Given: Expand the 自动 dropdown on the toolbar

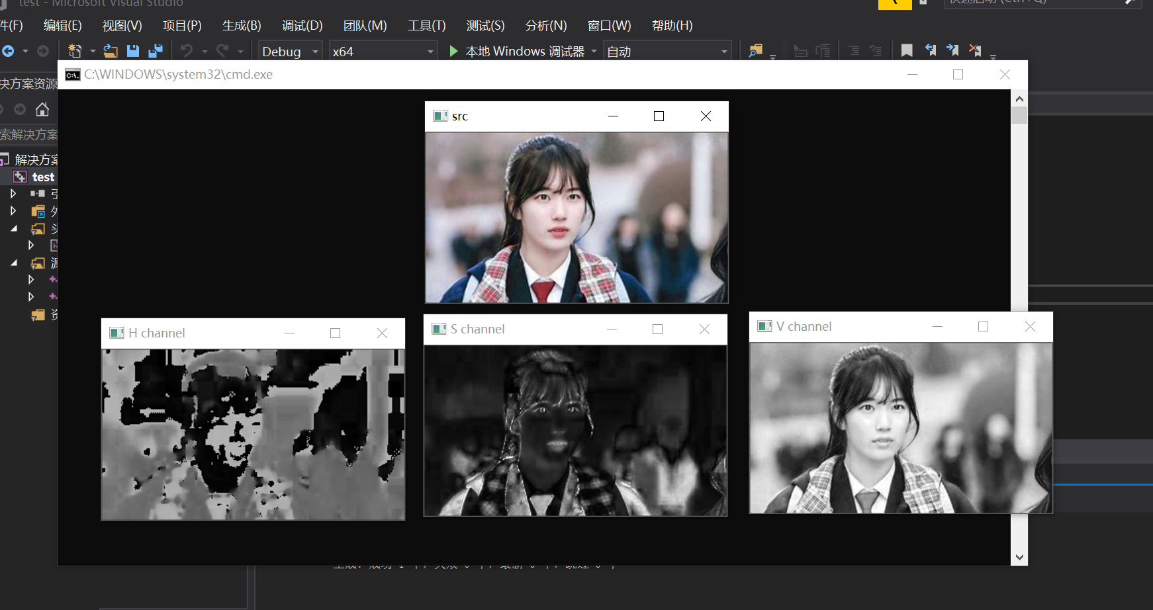Looking at the screenshot, I should tap(723, 51).
